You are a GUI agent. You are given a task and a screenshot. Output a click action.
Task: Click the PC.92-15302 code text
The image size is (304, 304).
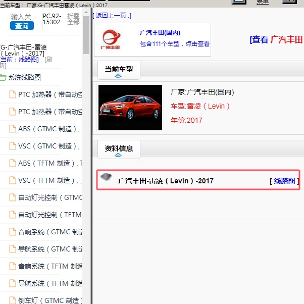[52, 19]
